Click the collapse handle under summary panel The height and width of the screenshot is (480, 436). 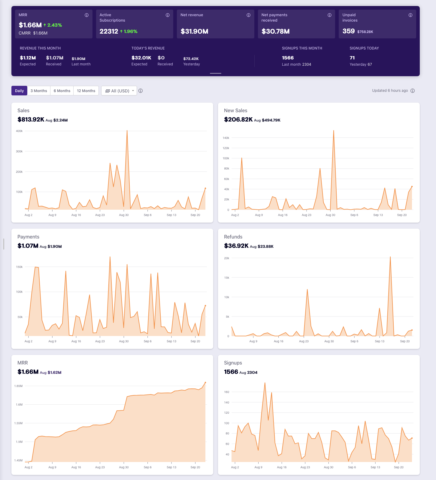216,73
